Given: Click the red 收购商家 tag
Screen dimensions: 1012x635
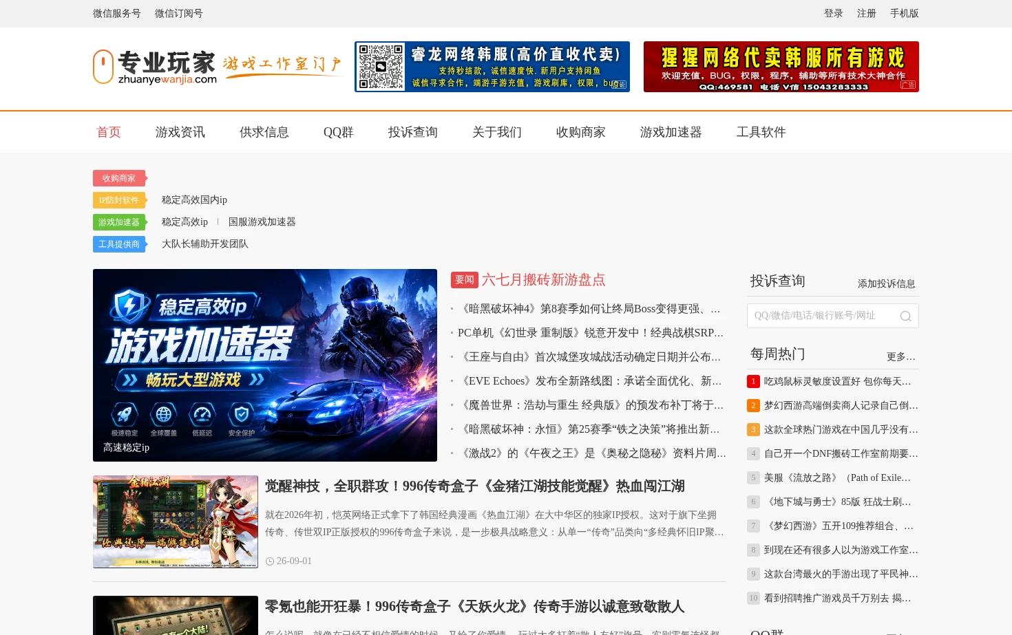Looking at the screenshot, I should [119, 178].
